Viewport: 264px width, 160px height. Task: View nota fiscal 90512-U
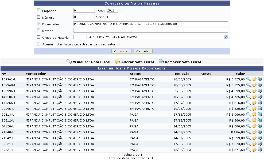(x=248, y=120)
